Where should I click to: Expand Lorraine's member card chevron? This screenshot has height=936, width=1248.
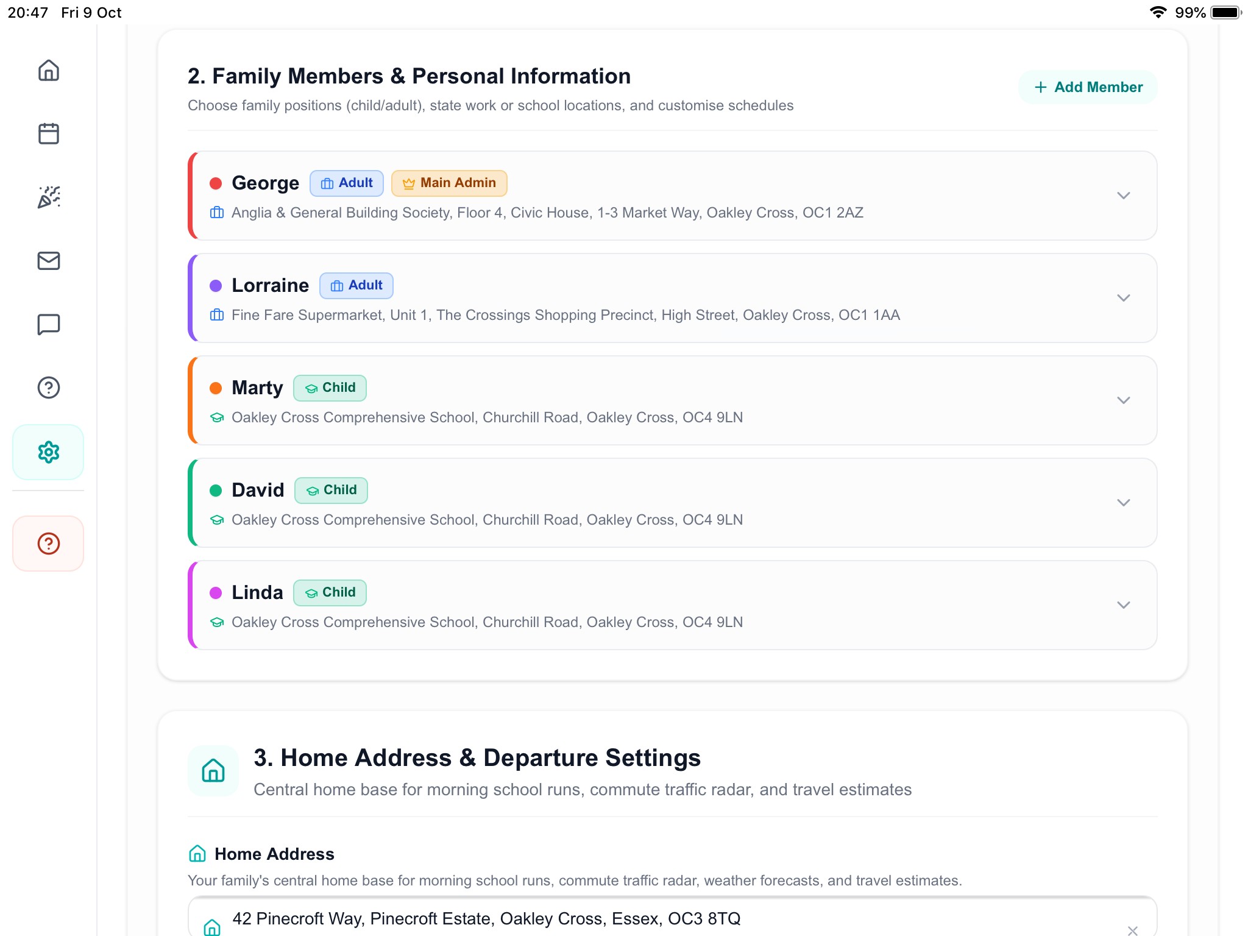point(1124,298)
